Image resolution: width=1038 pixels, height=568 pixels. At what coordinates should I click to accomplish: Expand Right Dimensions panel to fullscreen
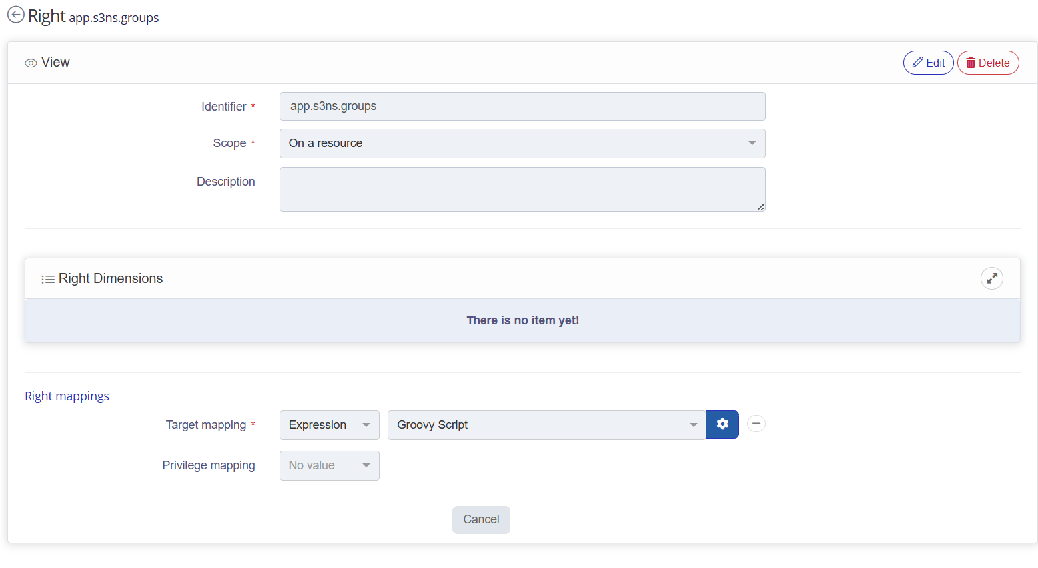991,278
